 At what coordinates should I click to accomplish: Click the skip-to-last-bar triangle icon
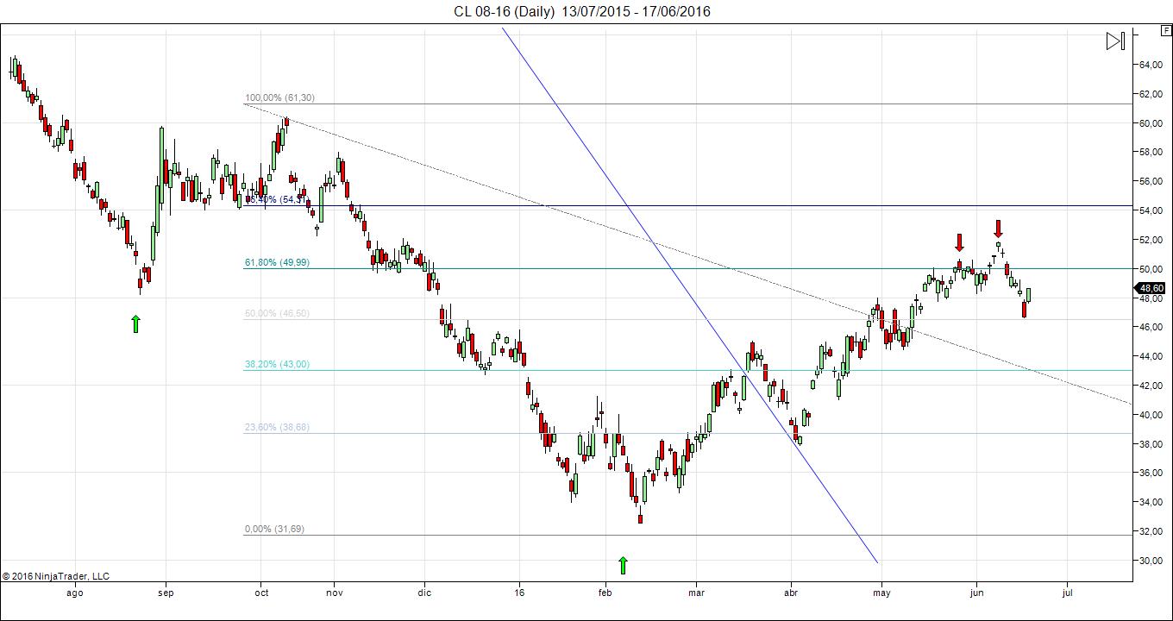point(1115,41)
